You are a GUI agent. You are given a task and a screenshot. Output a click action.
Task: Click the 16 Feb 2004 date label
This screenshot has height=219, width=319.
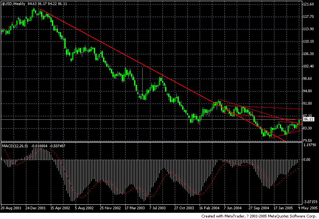point(209,208)
